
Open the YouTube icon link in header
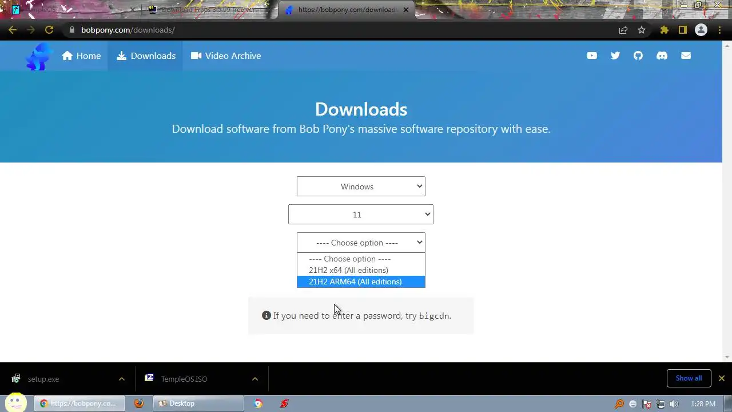point(592,56)
